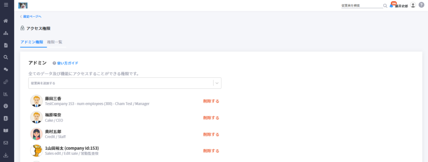Click the name 奥村五郎
This screenshot has width=428, height=162.
click(53, 132)
